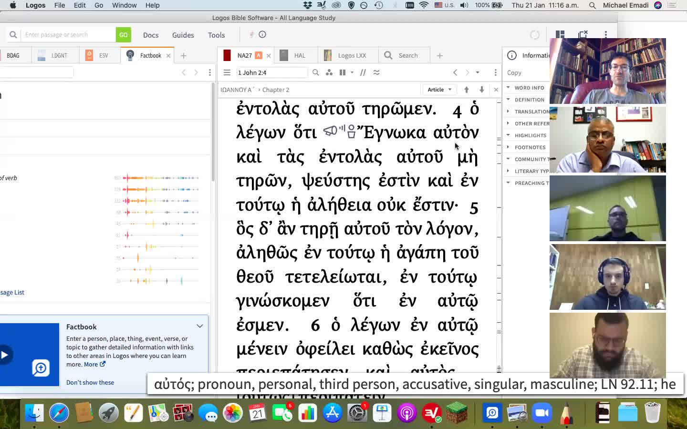Image resolution: width=687 pixels, height=429 pixels.
Task: Click the Copy button in Information panel
Action: tap(514, 72)
